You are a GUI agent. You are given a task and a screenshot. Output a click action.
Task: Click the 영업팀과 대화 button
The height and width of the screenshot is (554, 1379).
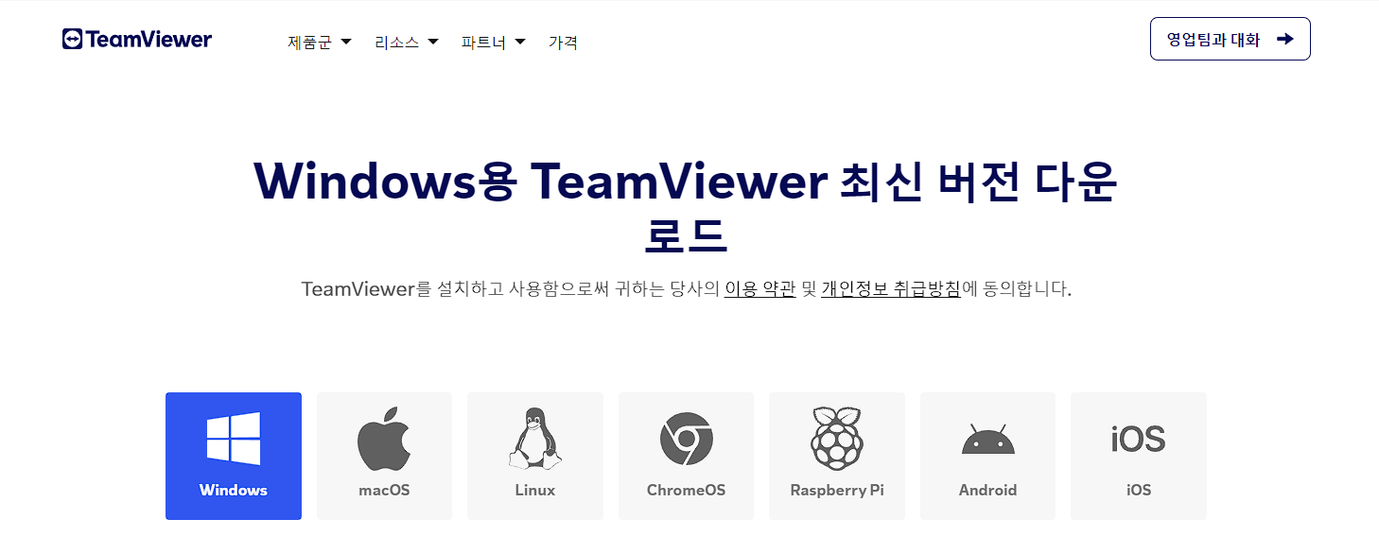click(x=1229, y=39)
